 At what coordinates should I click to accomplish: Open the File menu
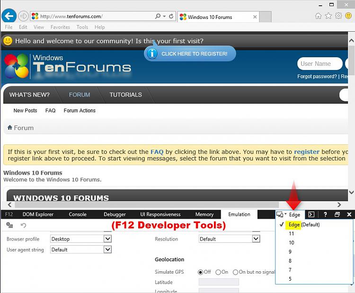[x=9, y=27]
